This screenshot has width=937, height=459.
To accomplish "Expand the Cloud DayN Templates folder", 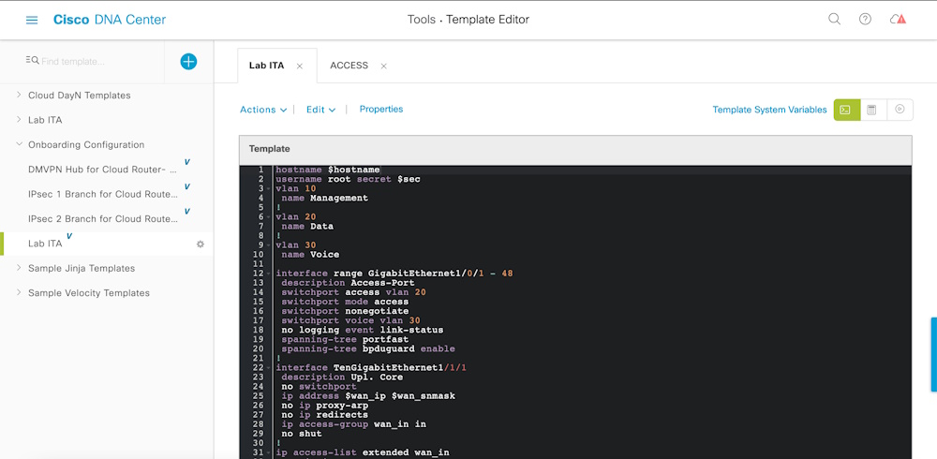I will click(x=19, y=95).
